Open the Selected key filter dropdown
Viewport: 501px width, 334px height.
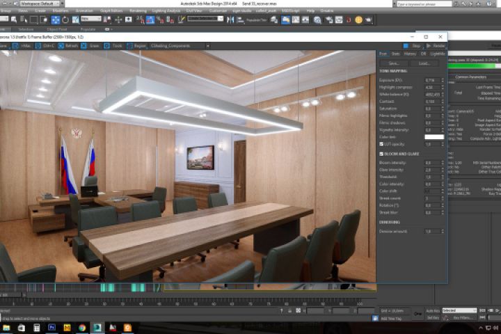point(459,310)
